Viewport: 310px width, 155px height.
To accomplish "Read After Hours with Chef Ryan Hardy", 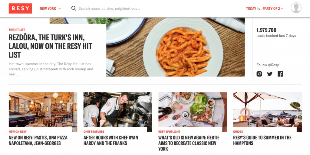I will click(x=111, y=140).
